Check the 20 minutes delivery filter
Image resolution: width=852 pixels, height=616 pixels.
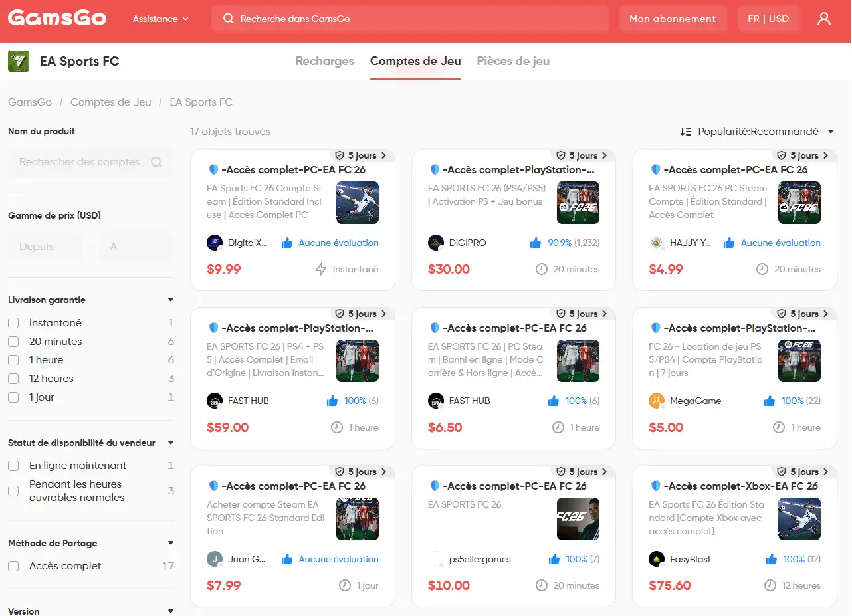tap(13, 342)
